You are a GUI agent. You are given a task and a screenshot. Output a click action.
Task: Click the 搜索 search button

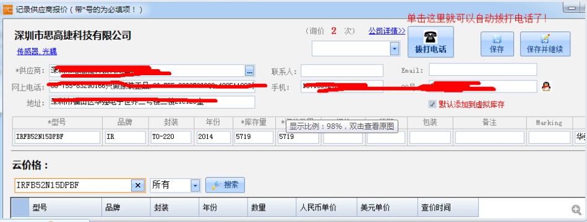coord(225,184)
